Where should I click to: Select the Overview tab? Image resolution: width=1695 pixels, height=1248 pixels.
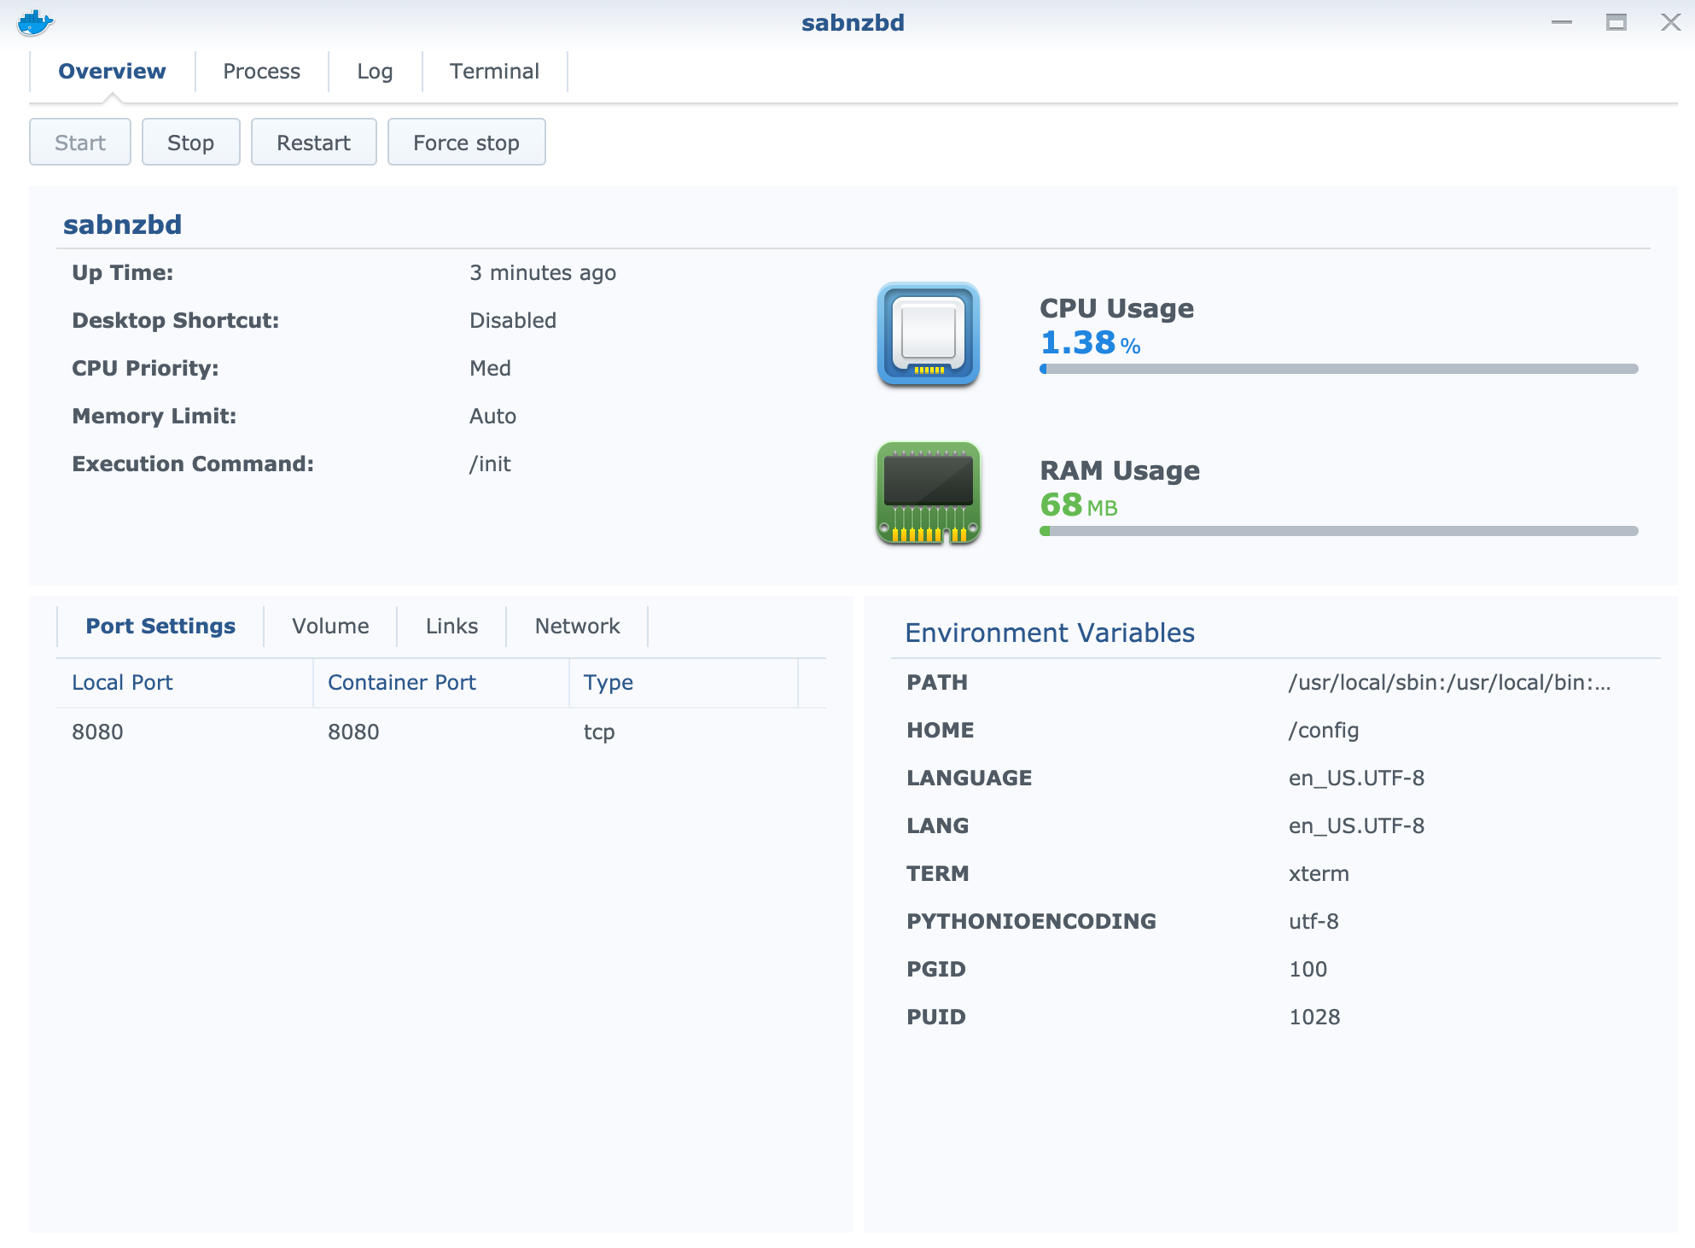point(112,72)
